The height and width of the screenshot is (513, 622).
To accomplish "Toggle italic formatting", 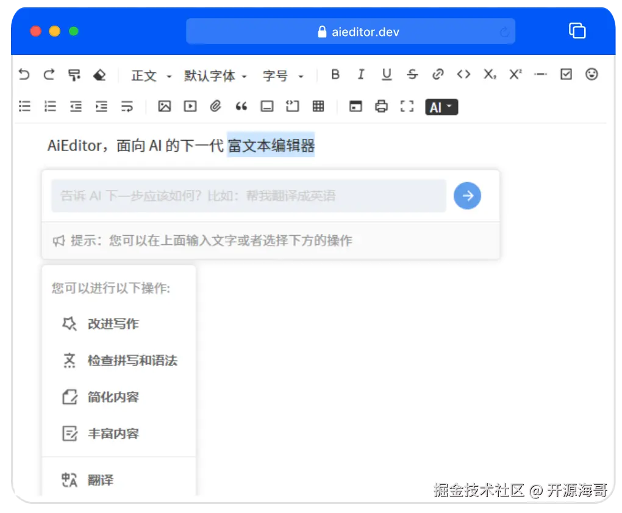I will (x=360, y=74).
